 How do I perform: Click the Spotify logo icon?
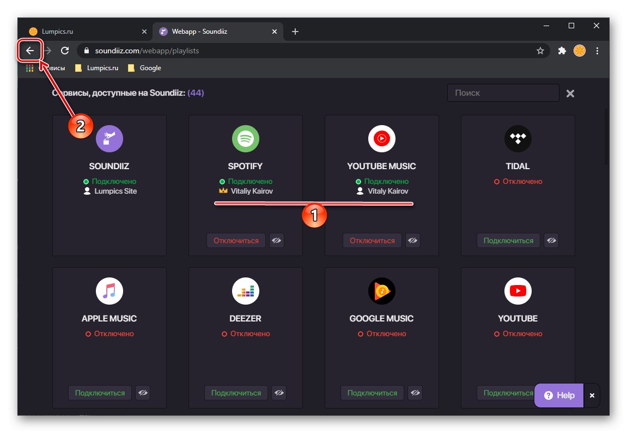246,139
